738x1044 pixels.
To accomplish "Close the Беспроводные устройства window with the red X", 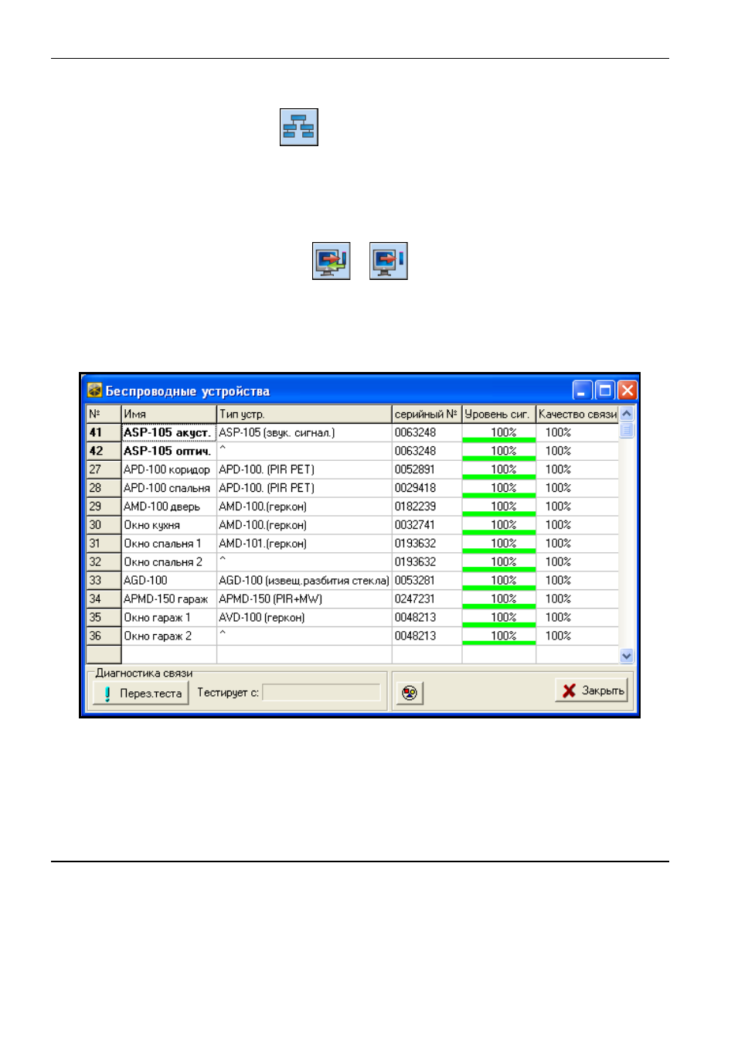I will pos(627,391).
